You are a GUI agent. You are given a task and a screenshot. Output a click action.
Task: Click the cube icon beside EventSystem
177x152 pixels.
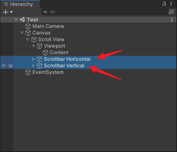tap(28, 72)
